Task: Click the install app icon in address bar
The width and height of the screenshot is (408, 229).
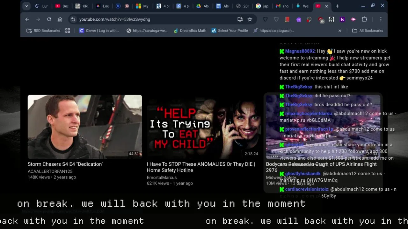Action: coord(240,19)
